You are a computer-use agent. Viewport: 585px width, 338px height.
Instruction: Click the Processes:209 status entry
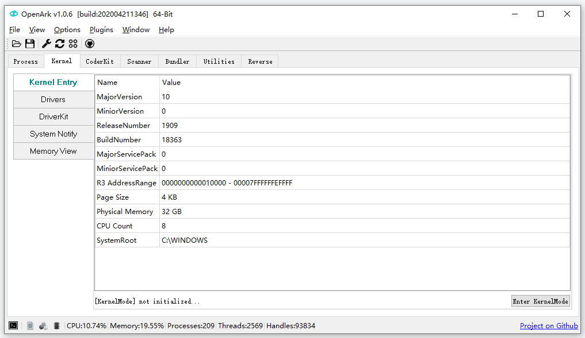tap(190, 326)
